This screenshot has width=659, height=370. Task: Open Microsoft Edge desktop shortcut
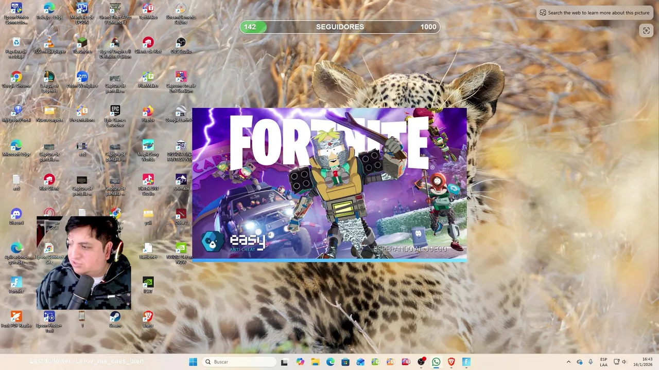click(16, 149)
